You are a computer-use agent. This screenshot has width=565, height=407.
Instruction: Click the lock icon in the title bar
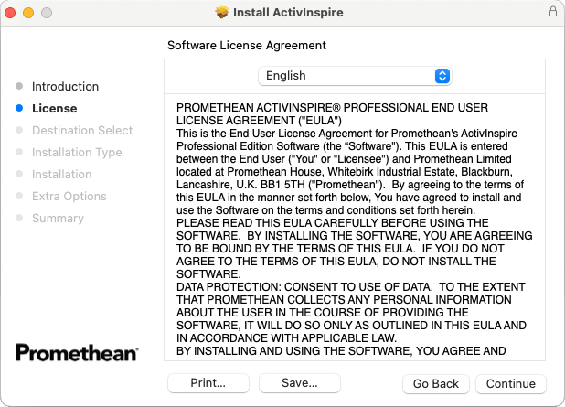pos(552,13)
